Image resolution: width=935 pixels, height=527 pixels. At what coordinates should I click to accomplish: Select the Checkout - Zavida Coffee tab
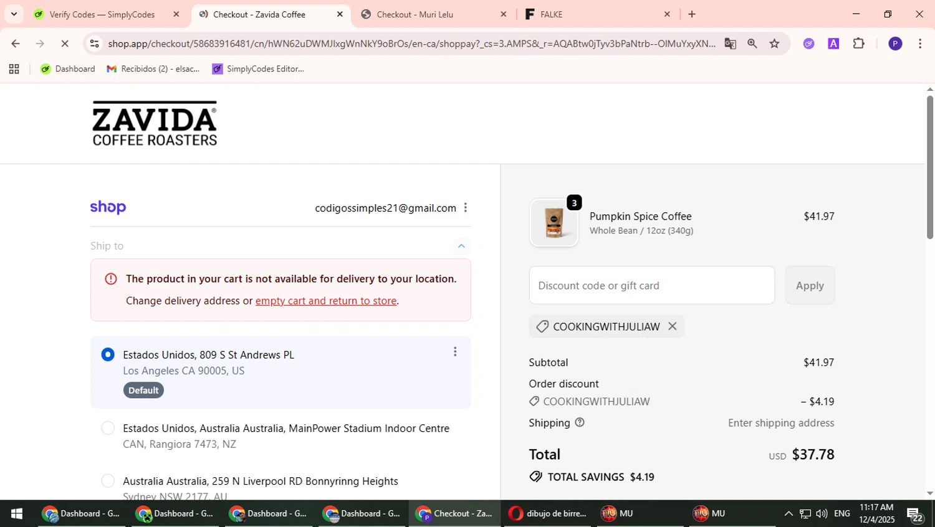(259, 14)
